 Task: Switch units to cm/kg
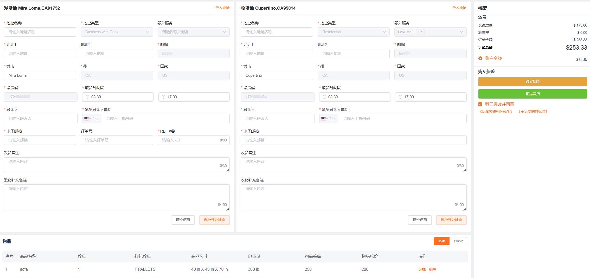(459, 241)
